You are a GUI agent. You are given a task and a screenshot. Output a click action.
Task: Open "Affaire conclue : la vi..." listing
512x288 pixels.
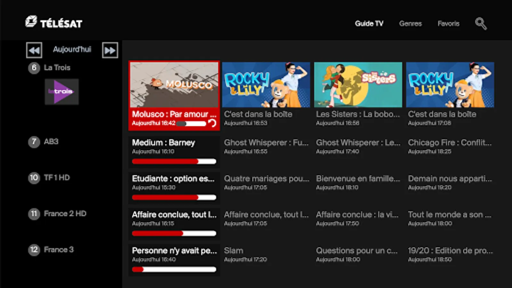pos(357,215)
